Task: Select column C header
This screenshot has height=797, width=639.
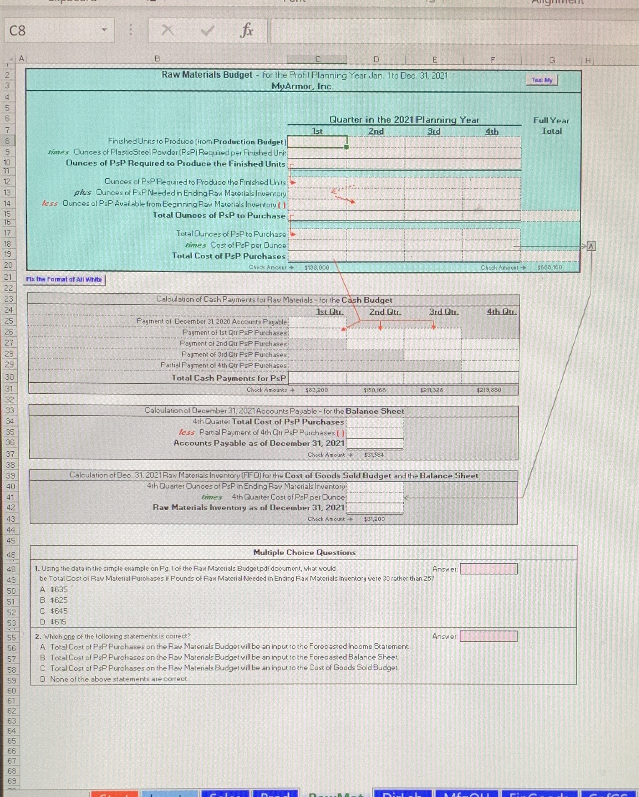Action: [x=317, y=59]
